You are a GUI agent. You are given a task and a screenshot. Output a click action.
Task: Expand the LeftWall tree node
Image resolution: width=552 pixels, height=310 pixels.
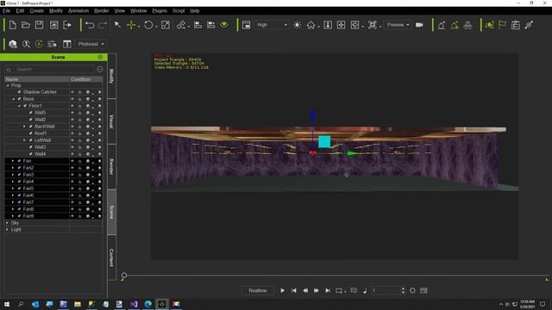(x=24, y=139)
